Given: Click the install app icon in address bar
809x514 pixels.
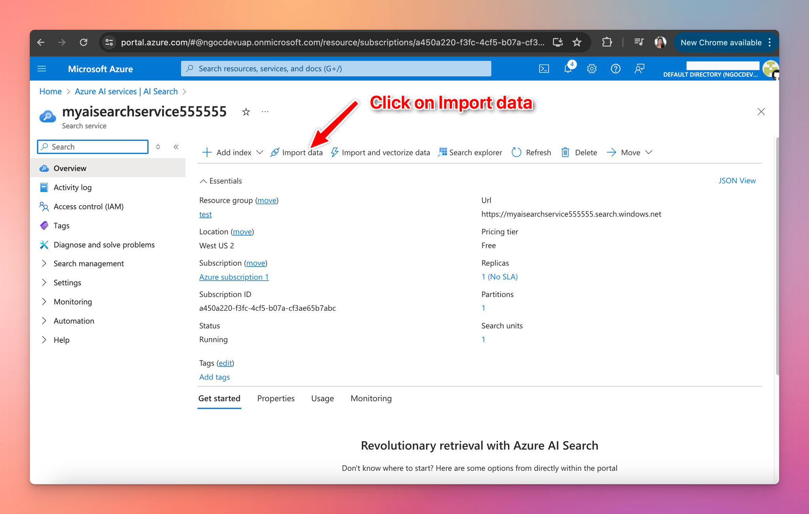Looking at the screenshot, I should (557, 42).
